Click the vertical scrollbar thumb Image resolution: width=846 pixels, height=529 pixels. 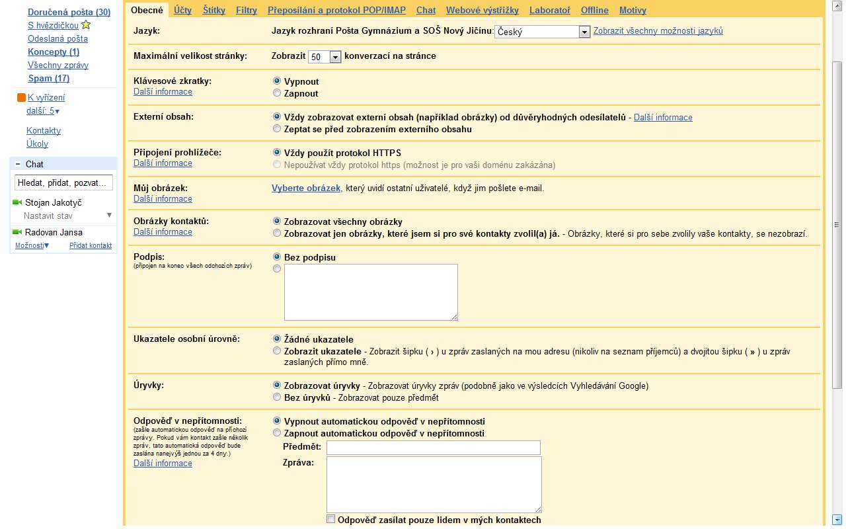(837, 225)
